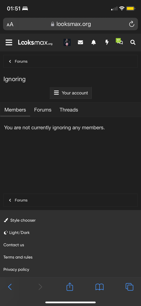Open the hamburger navigation menu
This screenshot has width=141, height=306.
coord(9,42)
